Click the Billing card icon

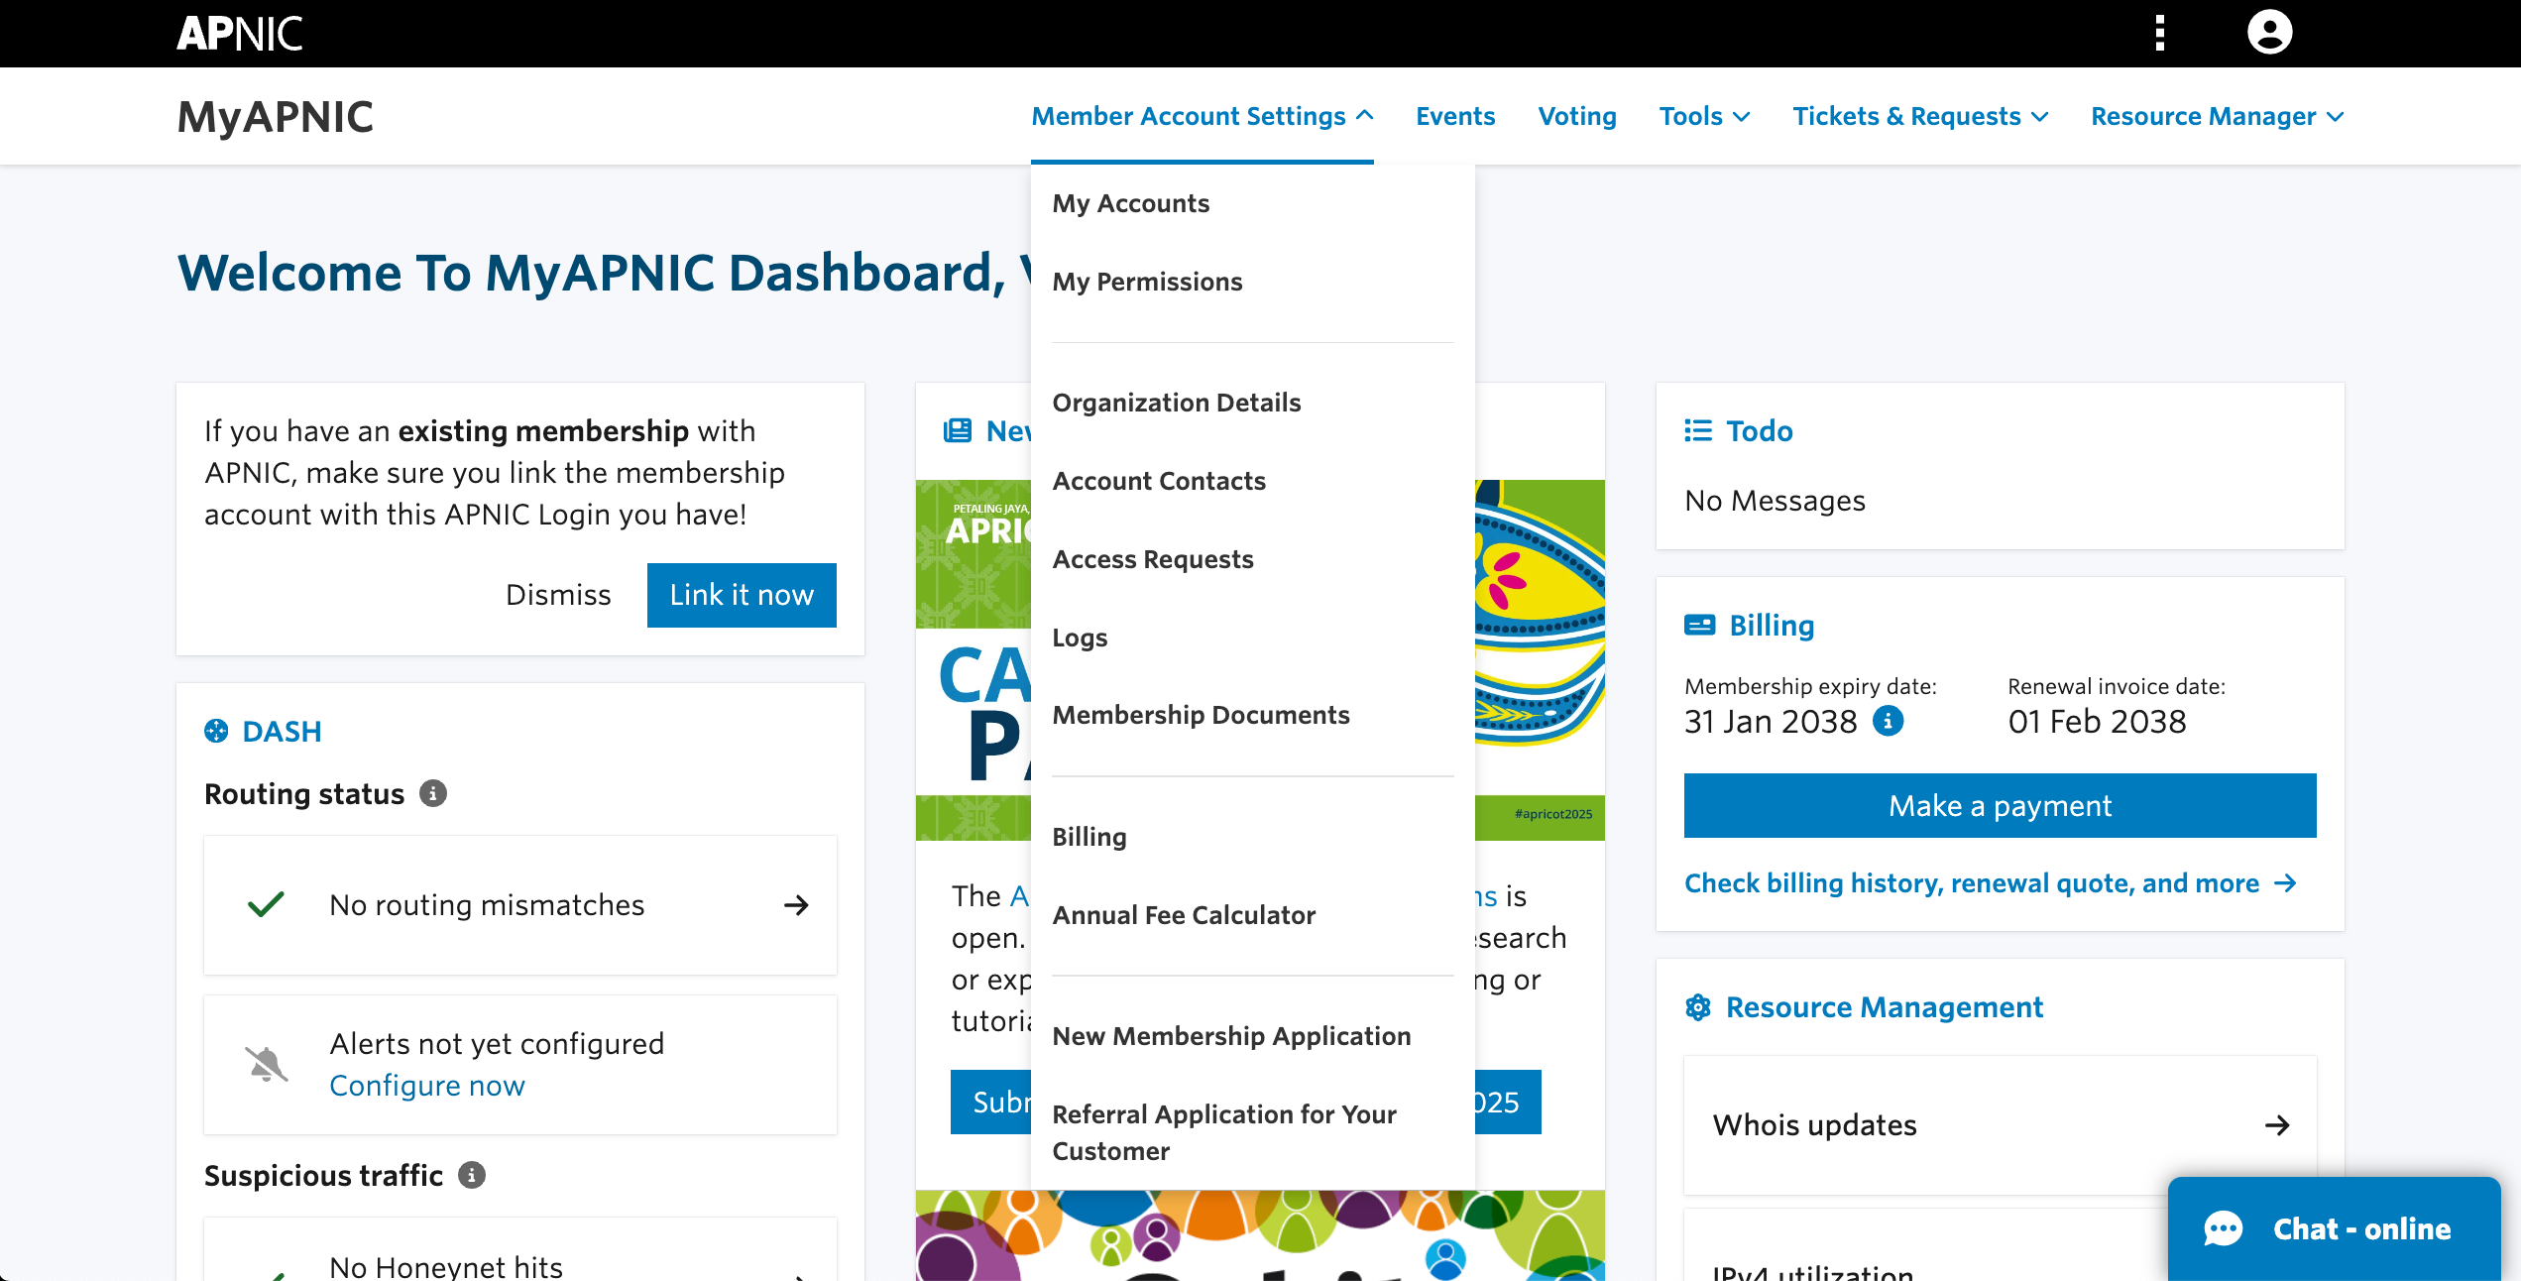tap(1699, 626)
